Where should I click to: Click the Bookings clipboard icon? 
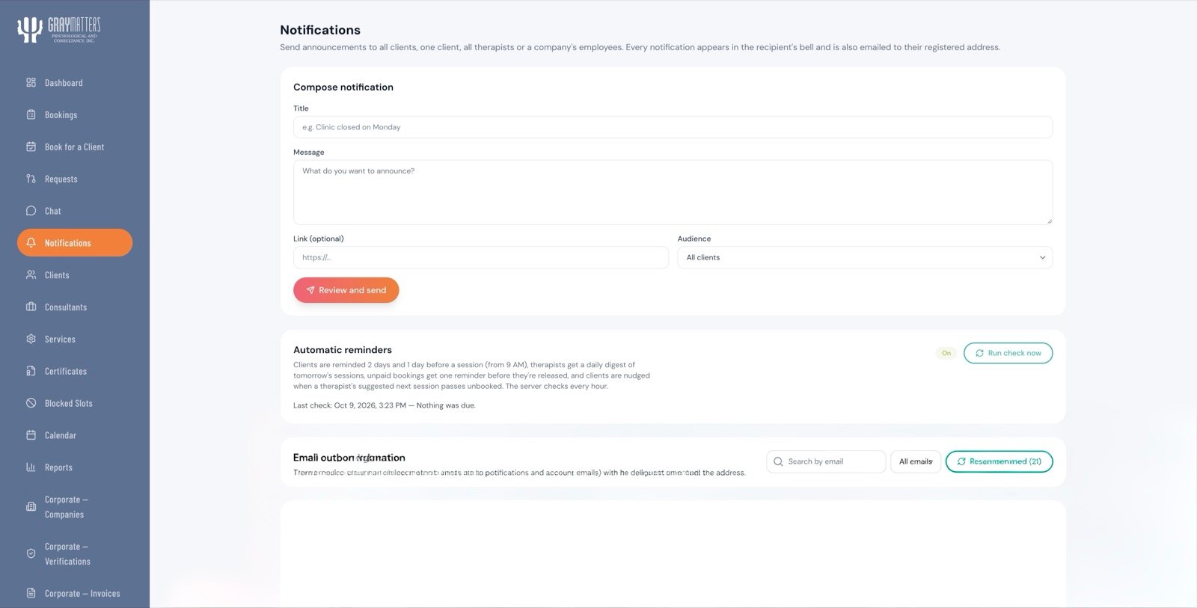pyautogui.click(x=31, y=114)
